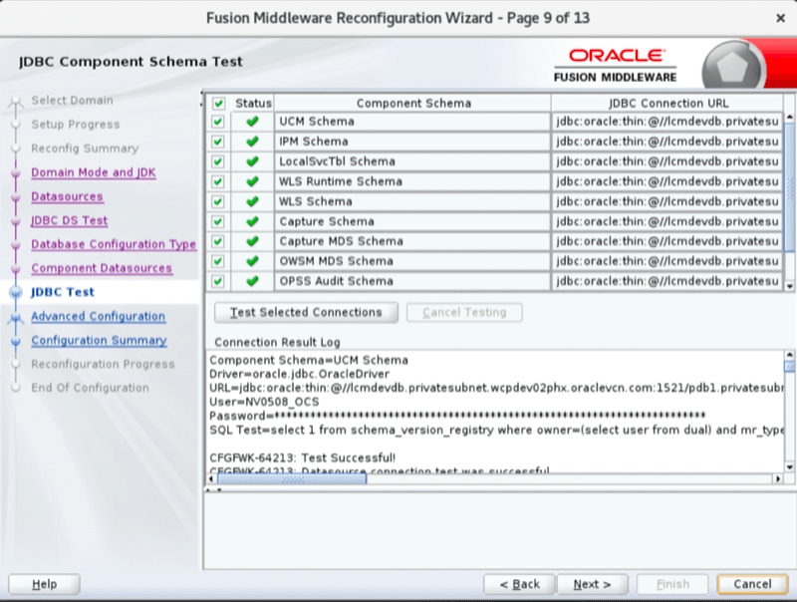Uncheck the IPM Schema row checkbox
Viewport: 797px width, 602px height.
(x=218, y=142)
